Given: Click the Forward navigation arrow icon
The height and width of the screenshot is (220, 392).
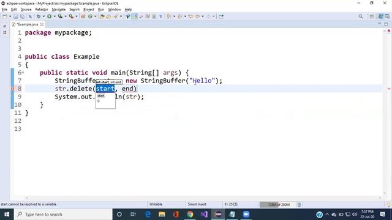Looking at the screenshot, I should (x=208, y=16).
